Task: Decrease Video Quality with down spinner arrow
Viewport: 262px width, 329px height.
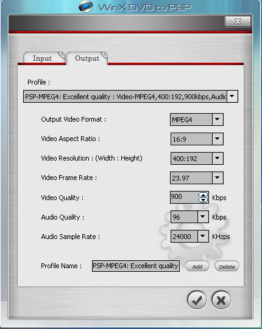Action: click(x=203, y=199)
